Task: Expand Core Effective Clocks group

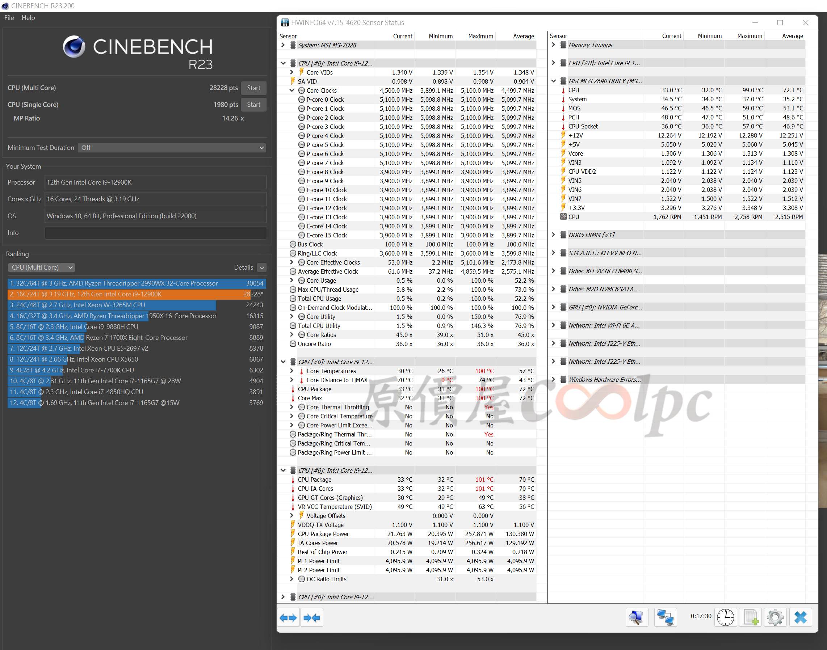Action: [291, 262]
